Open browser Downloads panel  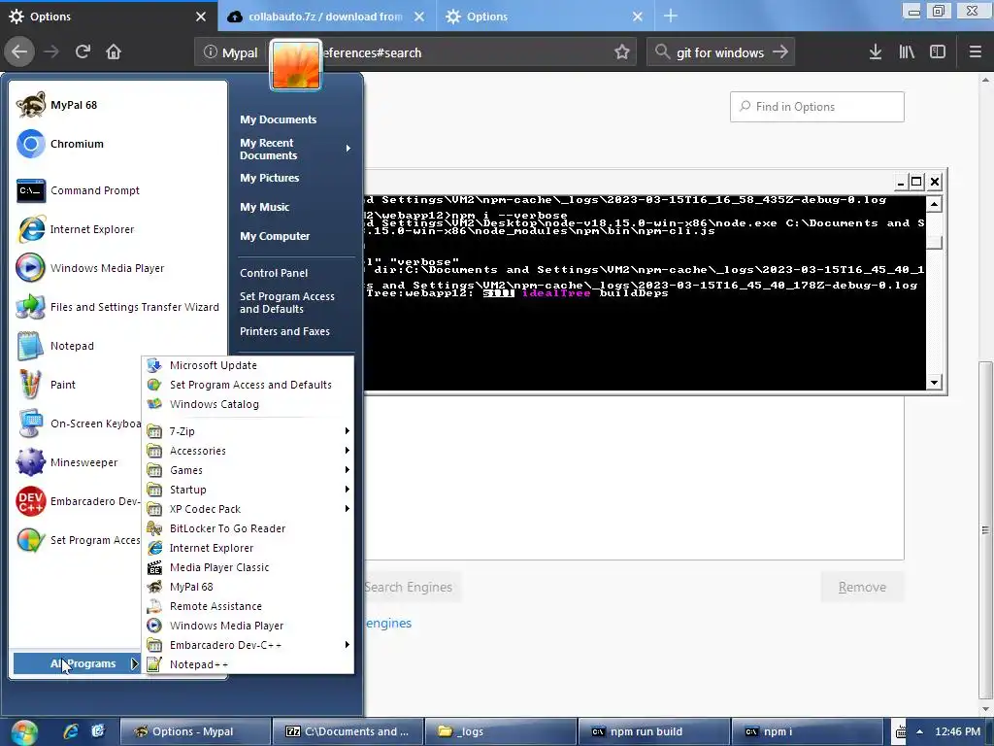coord(876,52)
